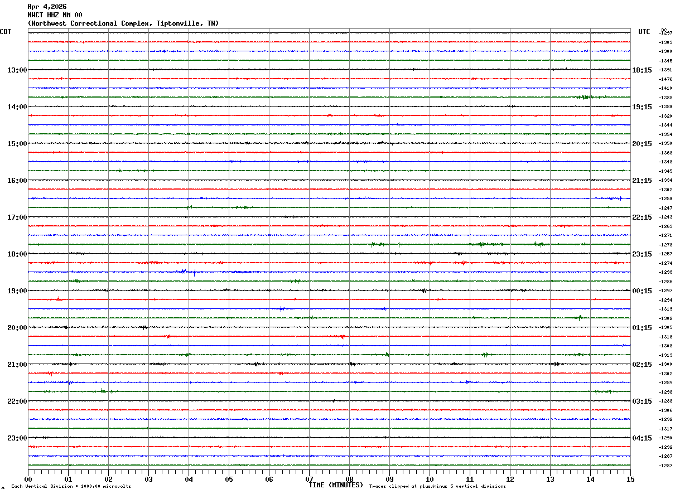Click the DC offset value '-1334'
Screen dimensions: 675x494
(665, 180)
